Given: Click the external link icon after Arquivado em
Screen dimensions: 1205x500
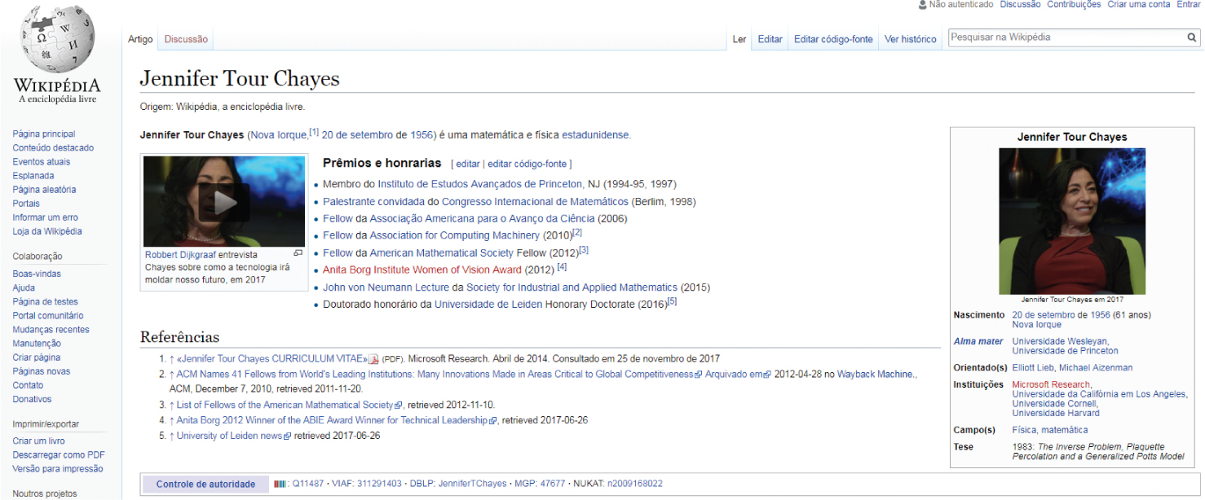Looking at the screenshot, I should [x=766, y=375].
